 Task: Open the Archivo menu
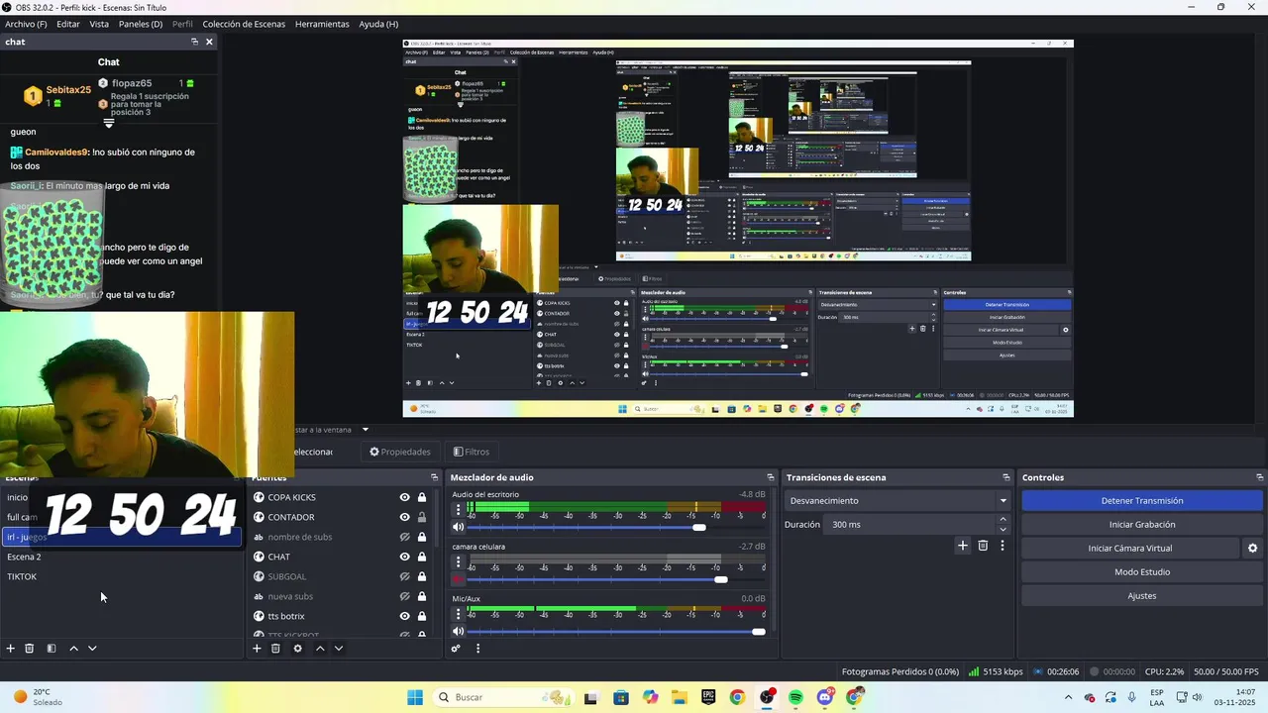click(x=26, y=24)
